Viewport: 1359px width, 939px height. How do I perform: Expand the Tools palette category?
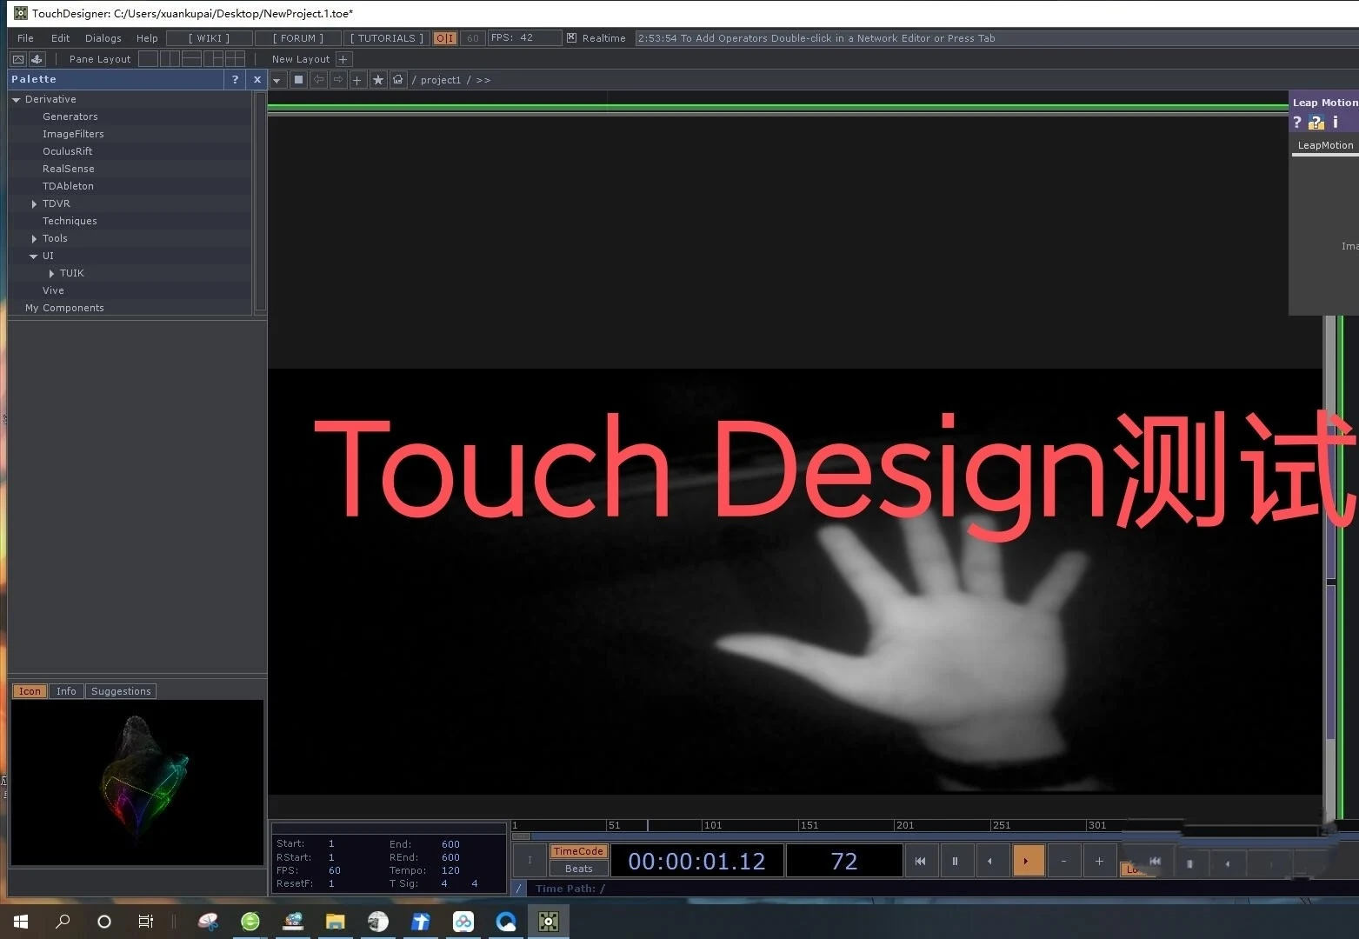[x=34, y=237]
